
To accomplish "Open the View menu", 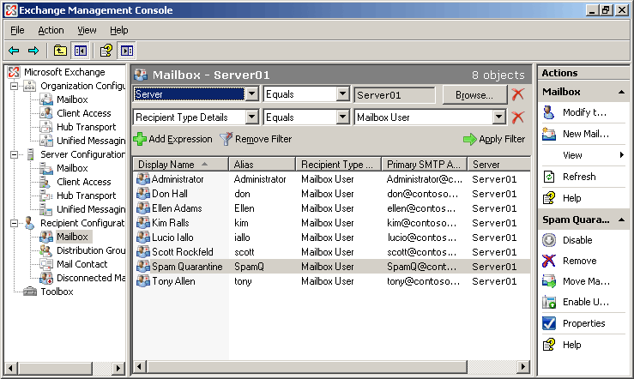I will pyautogui.click(x=87, y=30).
